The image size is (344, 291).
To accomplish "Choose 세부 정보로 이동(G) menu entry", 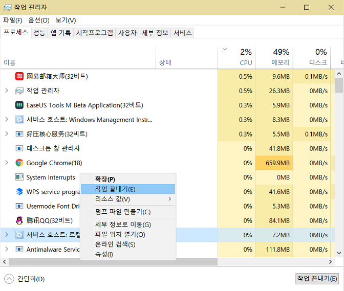I will (128, 225).
